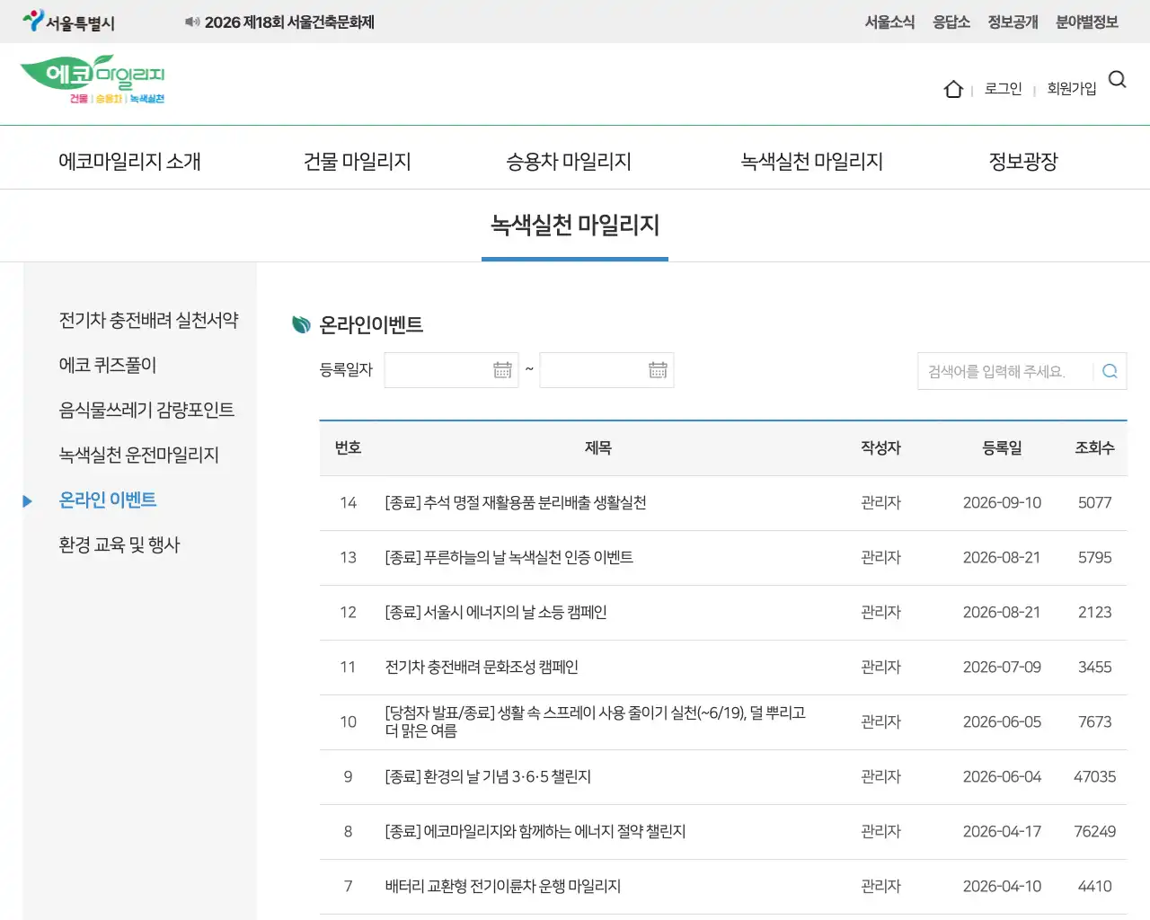Open 서울소식 in top bar
The image size is (1150, 920).
tap(889, 22)
